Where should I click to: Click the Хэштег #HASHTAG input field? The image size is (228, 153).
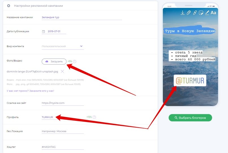(x=63, y=147)
